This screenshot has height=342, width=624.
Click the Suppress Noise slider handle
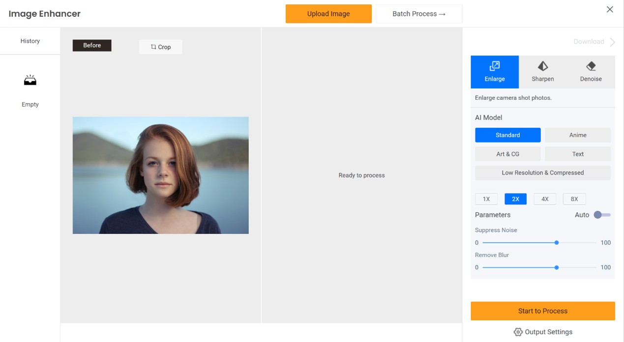(x=557, y=243)
